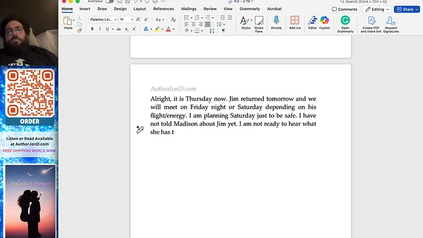This screenshot has height=238, width=423.
Task: Switch to the Layout tab
Action: pyautogui.click(x=140, y=9)
